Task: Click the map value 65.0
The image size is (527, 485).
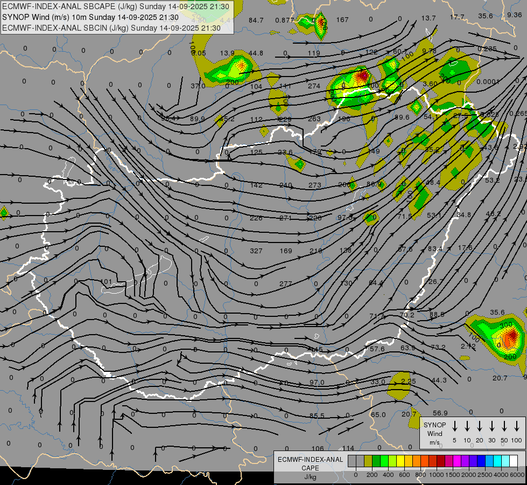Action: 378,414
